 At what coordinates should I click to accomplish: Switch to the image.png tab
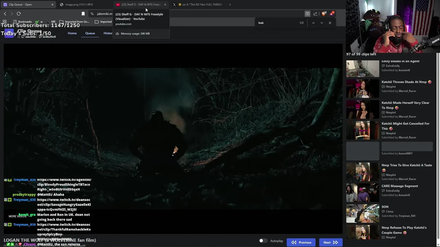point(79,4)
